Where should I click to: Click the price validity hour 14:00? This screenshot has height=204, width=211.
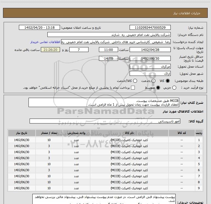[109, 58]
